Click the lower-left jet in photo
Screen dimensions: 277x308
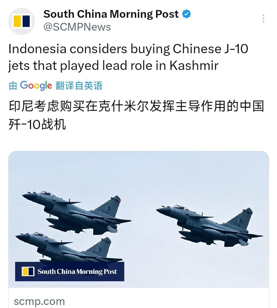coord(68,248)
